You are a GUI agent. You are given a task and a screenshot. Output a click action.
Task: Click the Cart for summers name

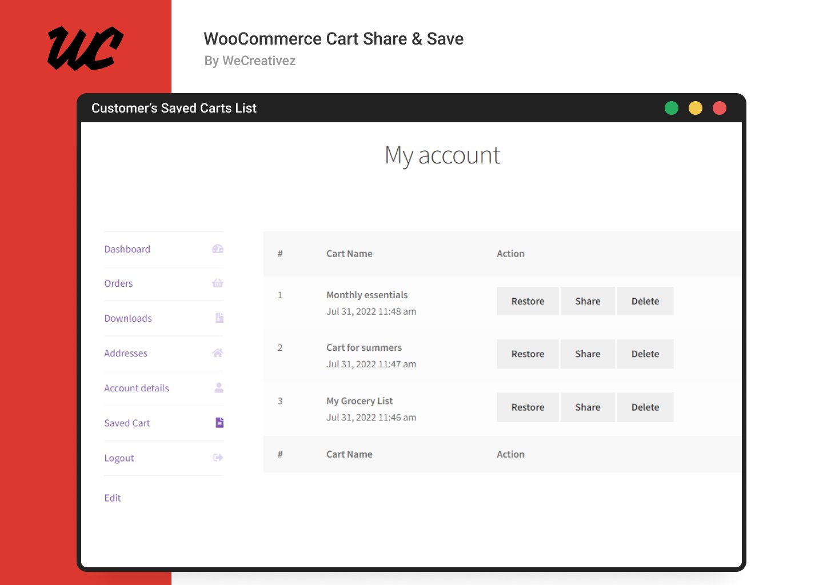coord(364,347)
